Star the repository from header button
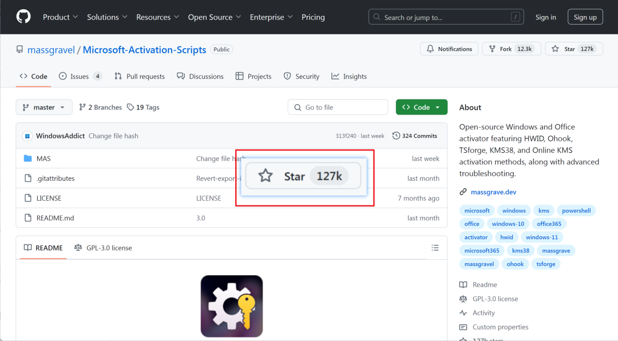 tap(574, 49)
